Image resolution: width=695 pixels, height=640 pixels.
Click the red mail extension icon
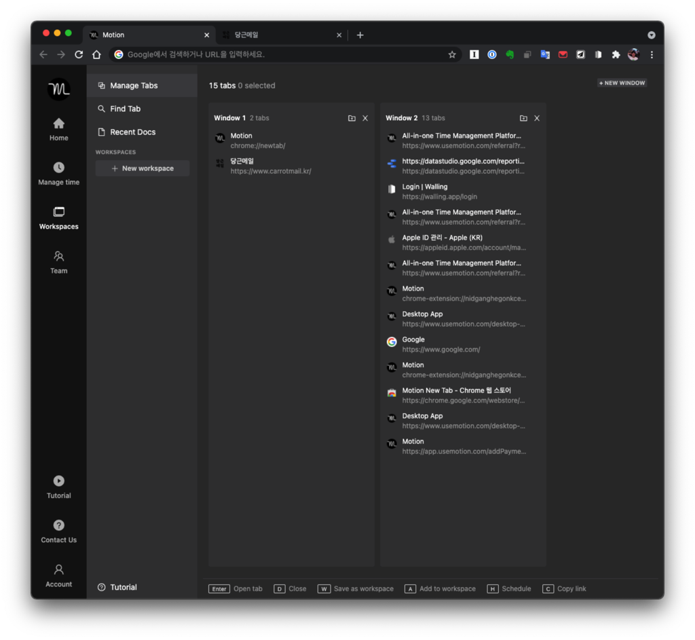(563, 54)
